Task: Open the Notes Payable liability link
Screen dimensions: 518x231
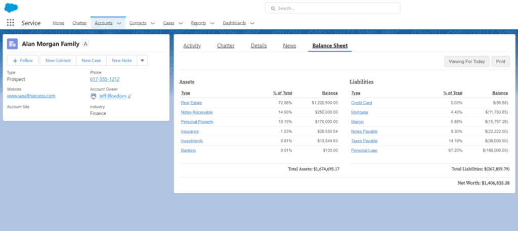Action: 364,131
